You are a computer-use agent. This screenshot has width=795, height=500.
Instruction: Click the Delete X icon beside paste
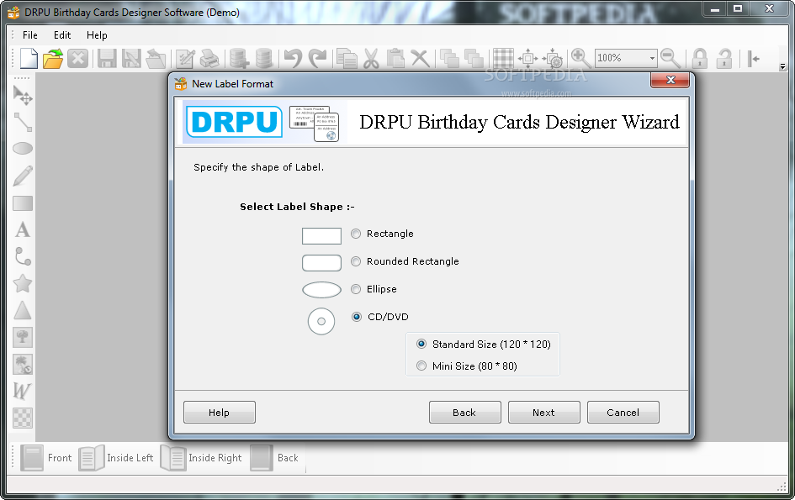(x=421, y=58)
